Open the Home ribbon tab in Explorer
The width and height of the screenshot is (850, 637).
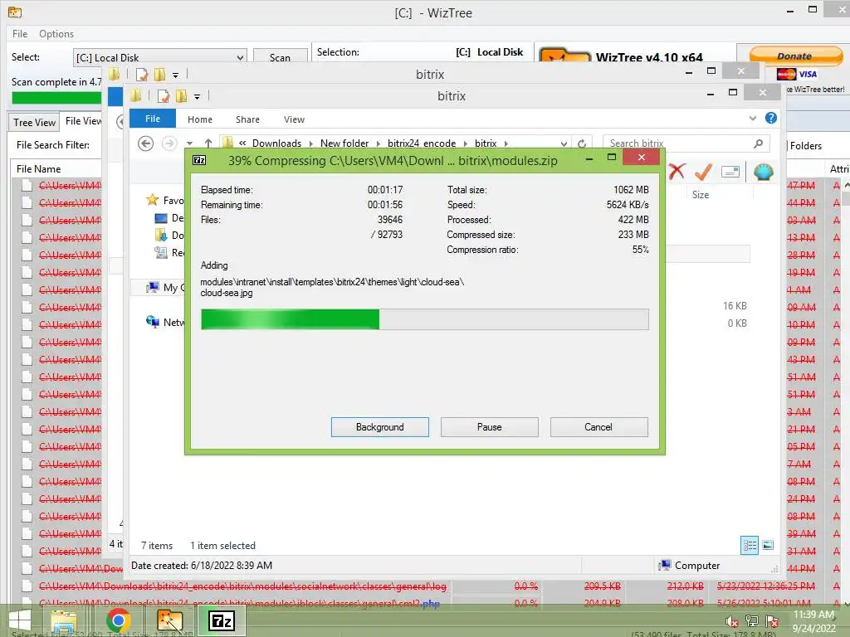click(200, 119)
